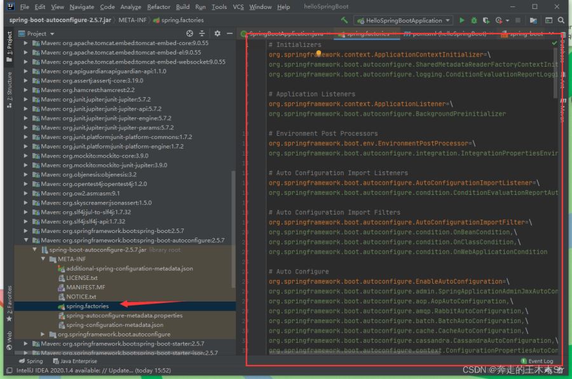Image resolution: width=572 pixels, height=379 pixels.
Task: Collapse the spring-boot-autoconfigure-2.5.7.jar library root arrow
Action: point(35,249)
